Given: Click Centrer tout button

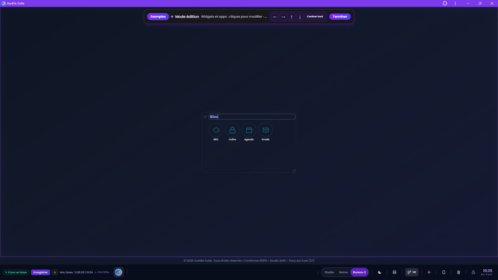Looking at the screenshot, I should click(x=315, y=17).
